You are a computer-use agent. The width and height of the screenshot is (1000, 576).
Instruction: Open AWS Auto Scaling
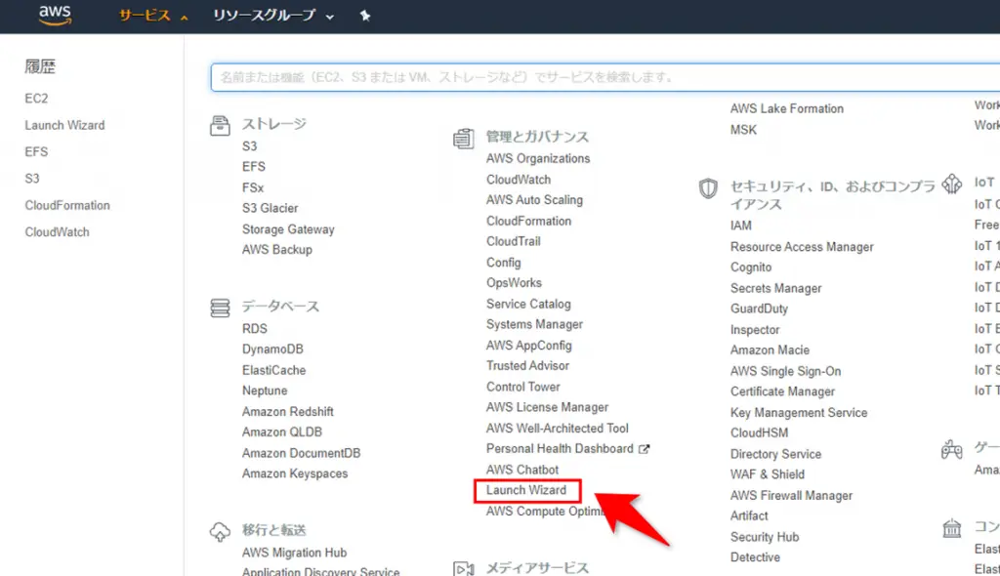coord(534,200)
